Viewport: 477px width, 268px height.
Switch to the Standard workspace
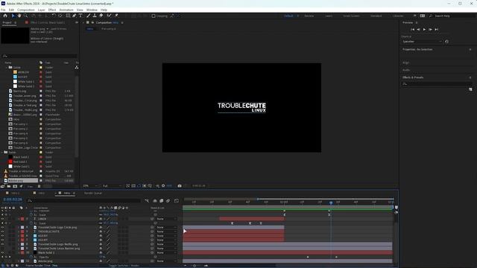[x=376, y=16]
